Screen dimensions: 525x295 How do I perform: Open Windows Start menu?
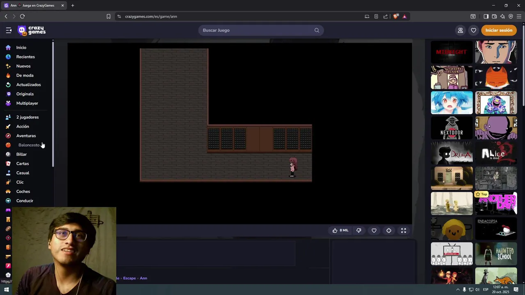point(7,290)
